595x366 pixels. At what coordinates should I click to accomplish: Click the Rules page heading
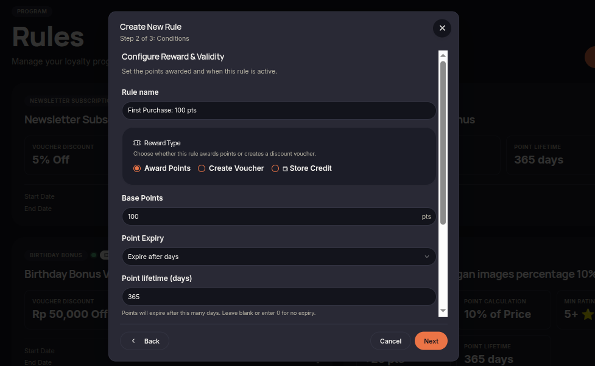coord(48,36)
